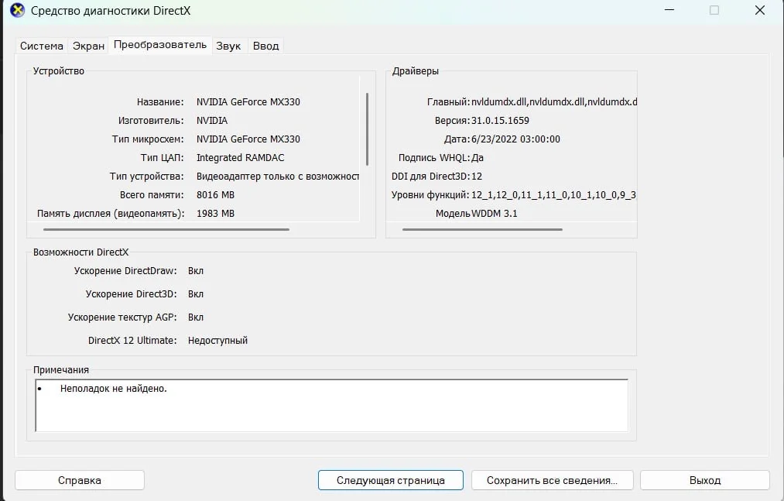Click the Всего памяти label
Screen dimensions: 784x501
click(x=152, y=194)
